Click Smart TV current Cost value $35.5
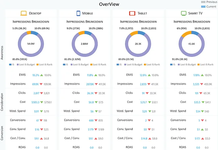Image resolution: width=218 pixels, height=150 pixels. point(197,102)
